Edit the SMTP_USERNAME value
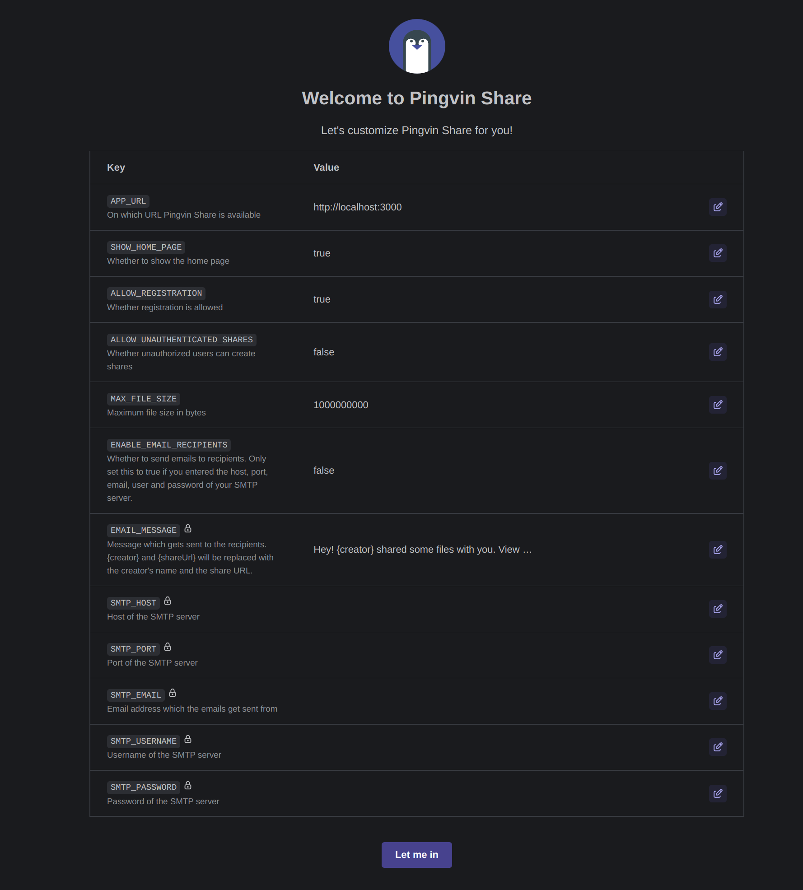The height and width of the screenshot is (890, 803). pyautogui.click(x=717, y=747)
